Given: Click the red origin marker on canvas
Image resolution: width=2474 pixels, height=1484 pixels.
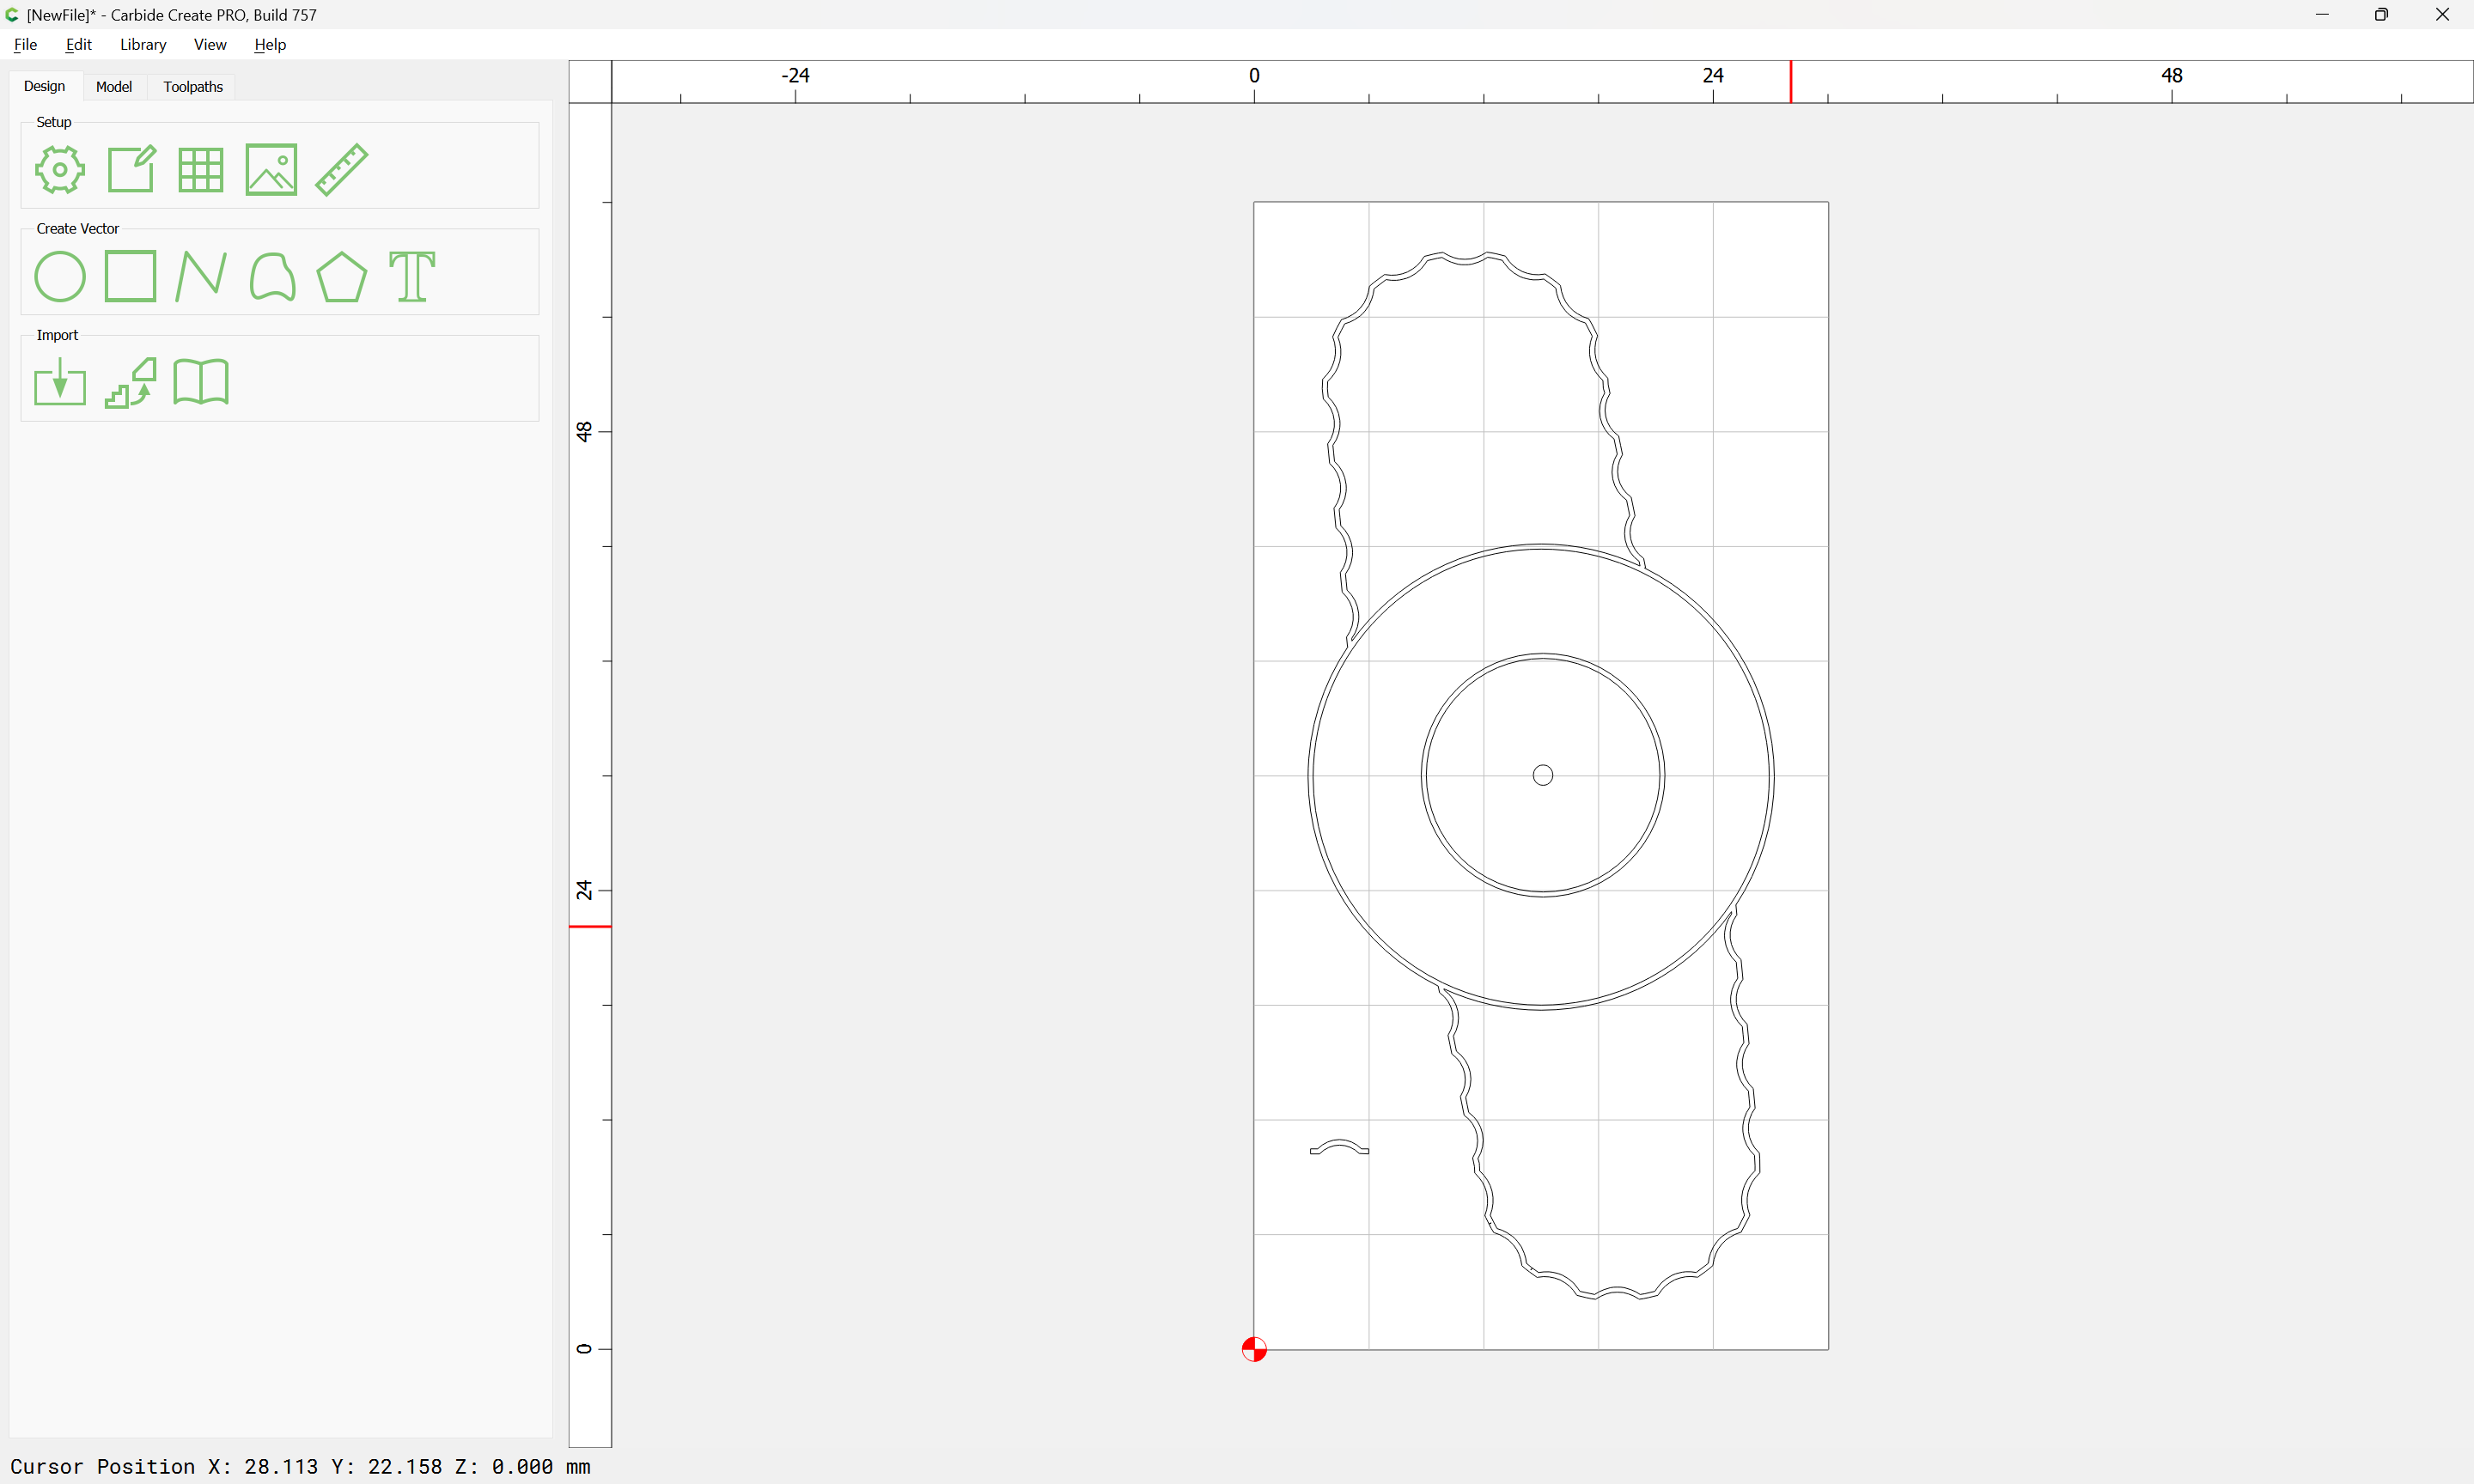Looking at the screenshot, I should click(1254, 1349).
